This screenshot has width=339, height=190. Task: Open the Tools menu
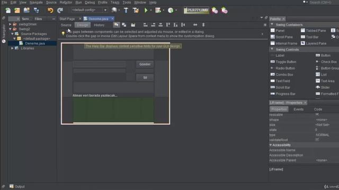(x=127, y=2)
